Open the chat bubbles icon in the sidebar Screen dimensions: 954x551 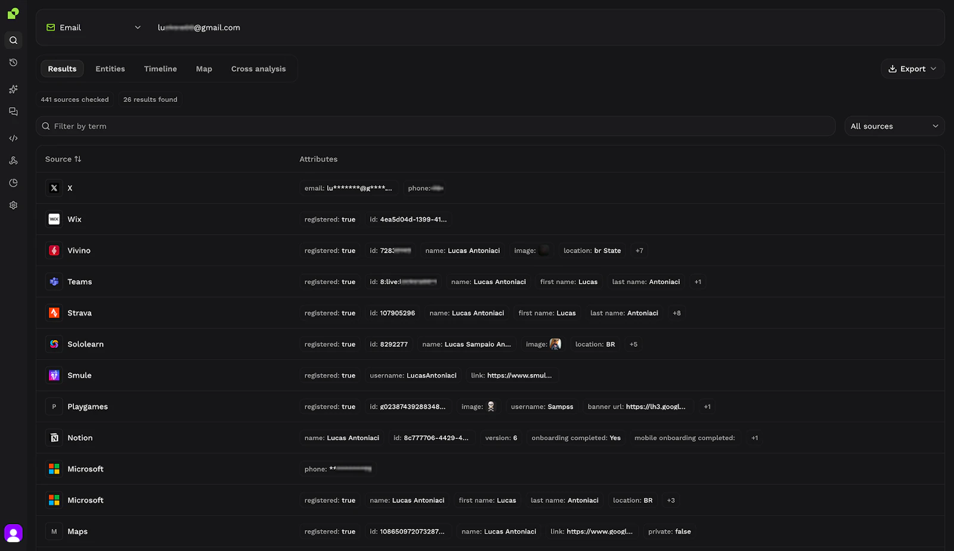(x=13, y=111)
